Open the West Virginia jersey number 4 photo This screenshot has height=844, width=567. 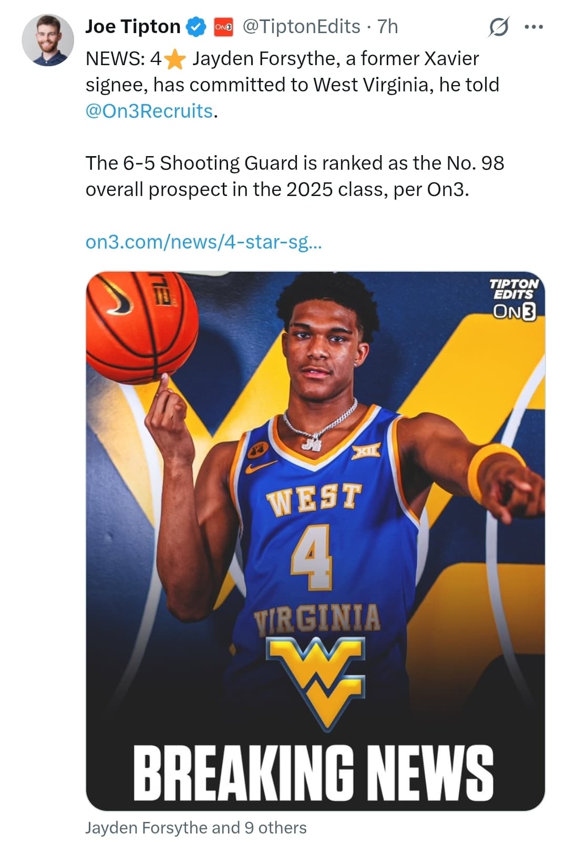[315, 541]
